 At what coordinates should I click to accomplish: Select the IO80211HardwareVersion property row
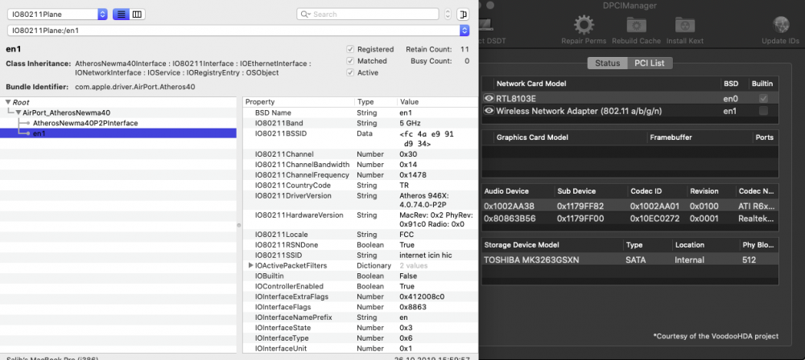(x=360, y=219)
